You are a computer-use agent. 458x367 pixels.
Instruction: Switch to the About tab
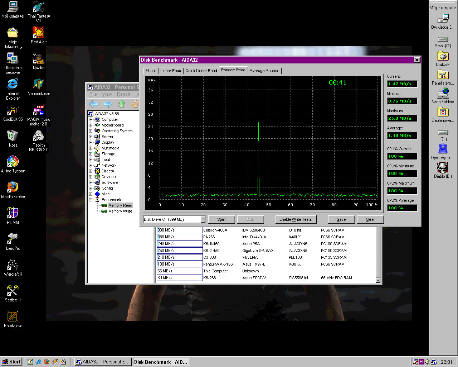(x=150, y=71)
